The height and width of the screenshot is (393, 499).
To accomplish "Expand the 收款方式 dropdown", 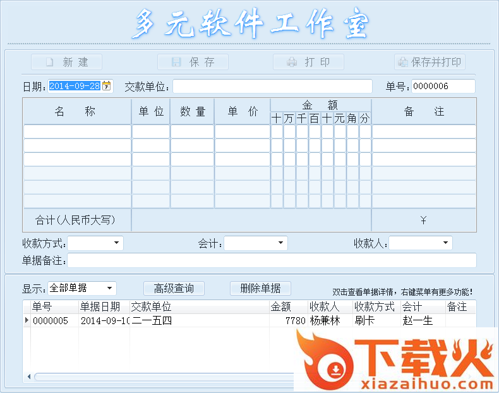I will pos(117,243).
